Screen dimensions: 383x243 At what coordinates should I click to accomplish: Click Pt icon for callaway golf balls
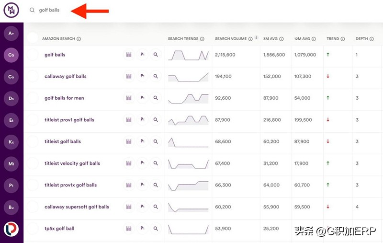[142, 76]
